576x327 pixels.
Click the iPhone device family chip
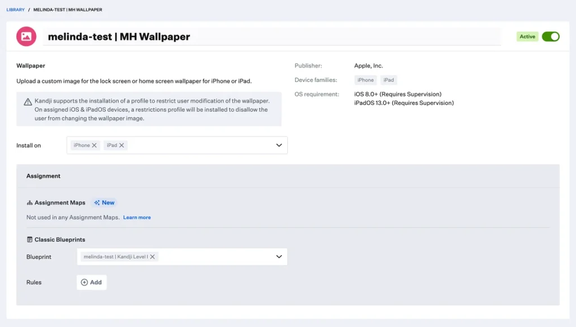pyautogui.click(x=365, y=80)
